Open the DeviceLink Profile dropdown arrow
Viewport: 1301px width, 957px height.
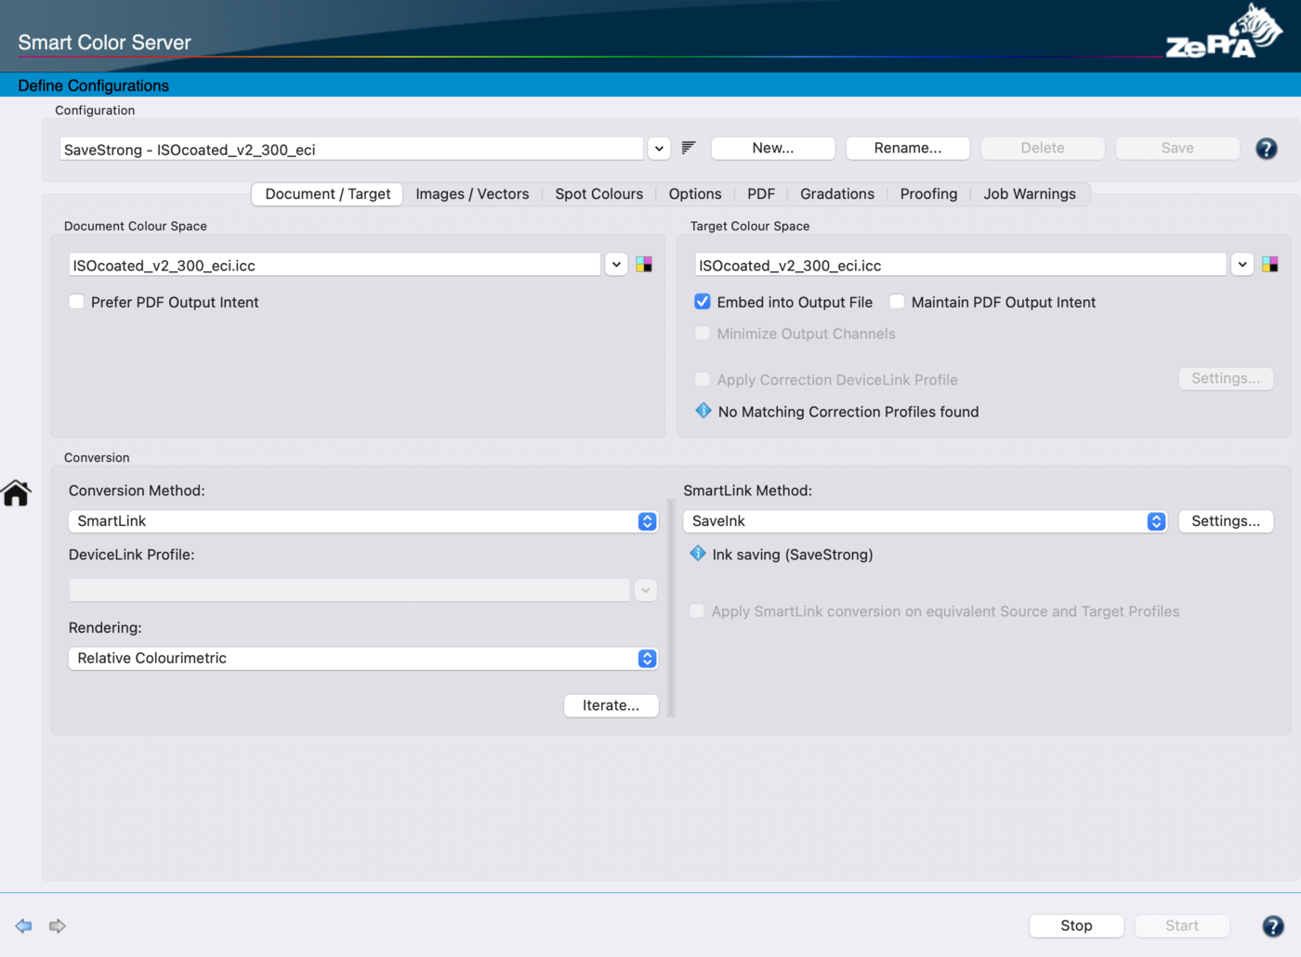click(x=646, y=590)
